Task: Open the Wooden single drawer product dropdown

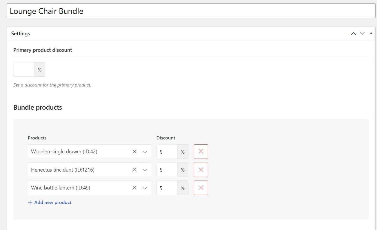Action: click(145, 152)
